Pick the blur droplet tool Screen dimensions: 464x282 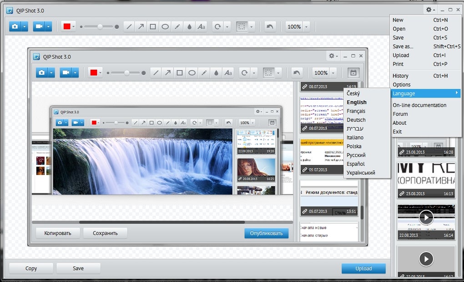[x=189, y=27]
